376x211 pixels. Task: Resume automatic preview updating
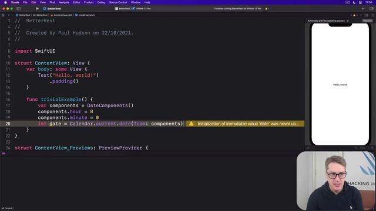[x=367, y=21]
